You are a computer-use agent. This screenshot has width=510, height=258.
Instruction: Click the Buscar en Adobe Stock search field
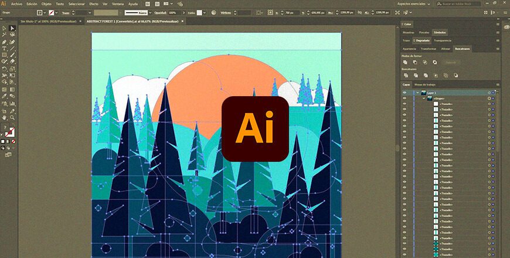pyautogui.click(x=459, y=4)
